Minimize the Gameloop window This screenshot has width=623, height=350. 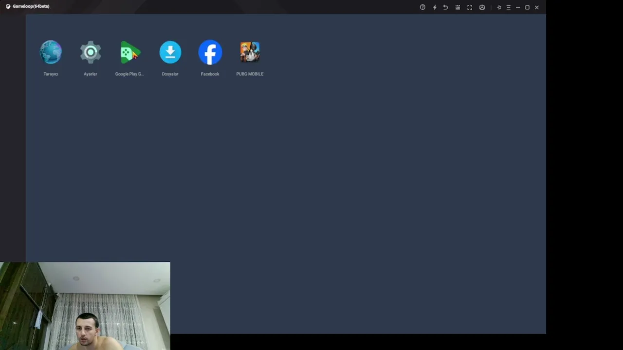[518, 7]
